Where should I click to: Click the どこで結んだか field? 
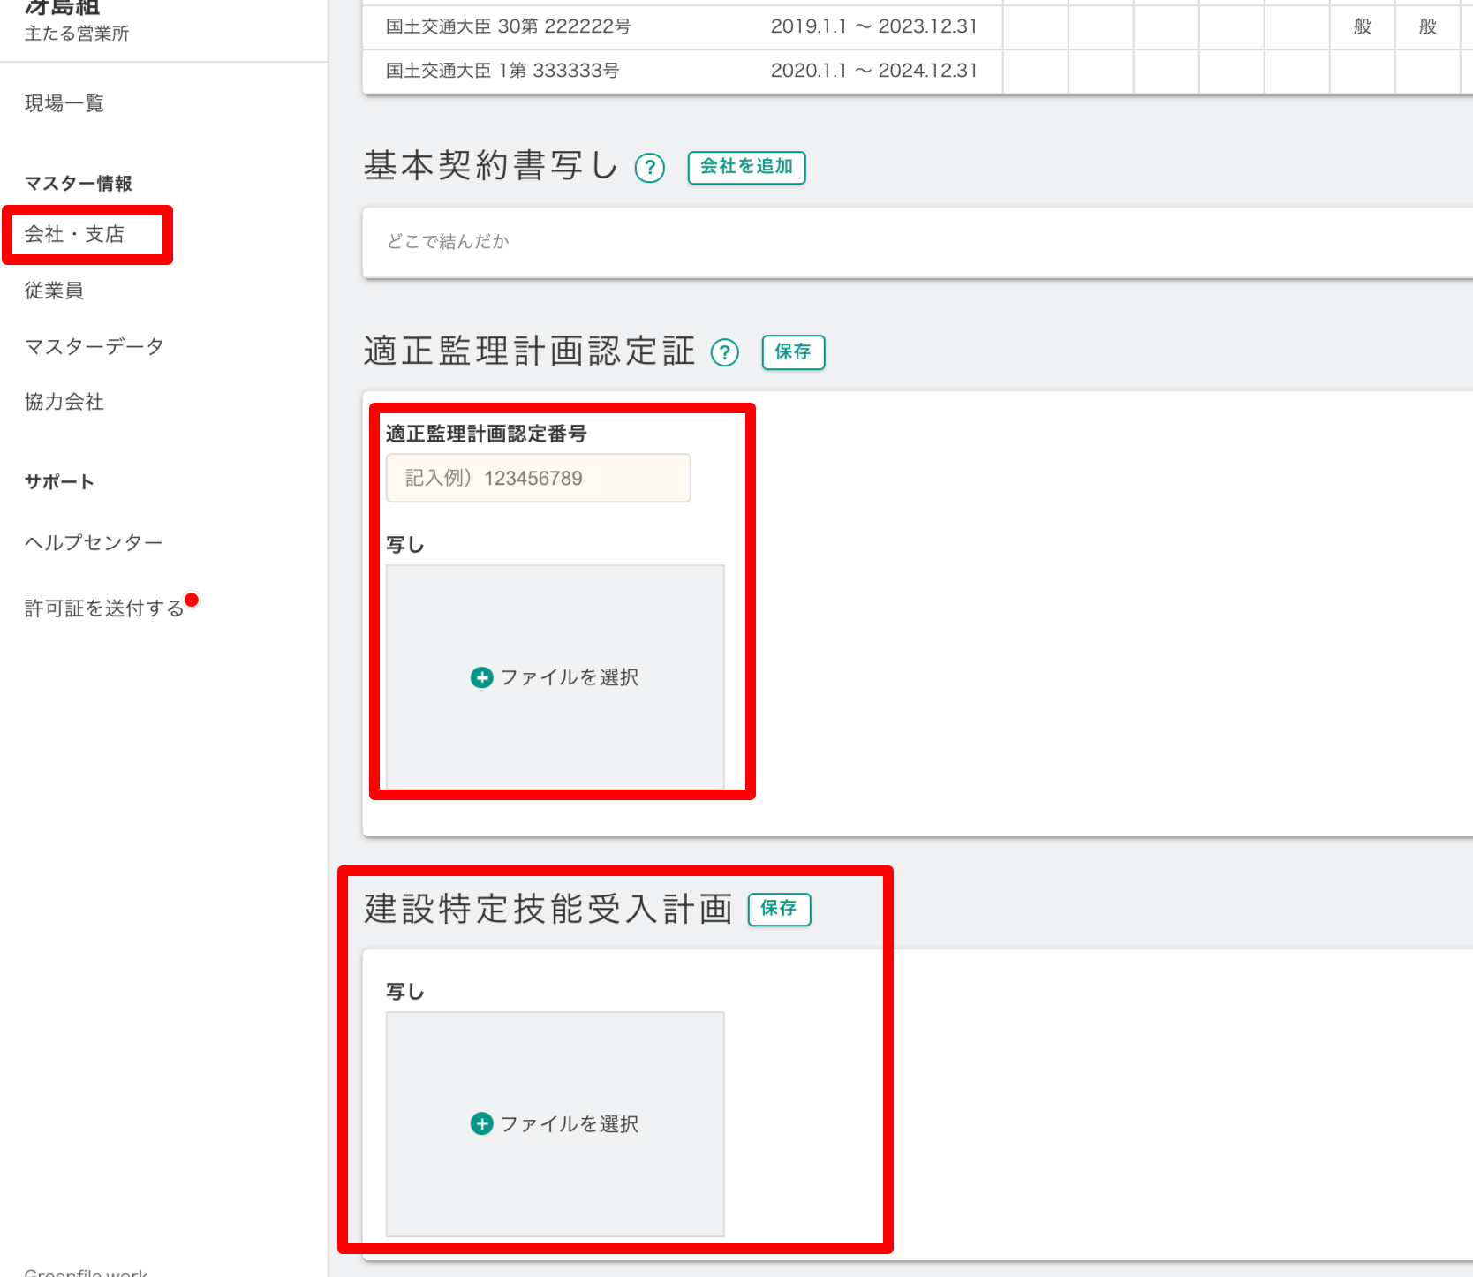[x=918, y=242]
